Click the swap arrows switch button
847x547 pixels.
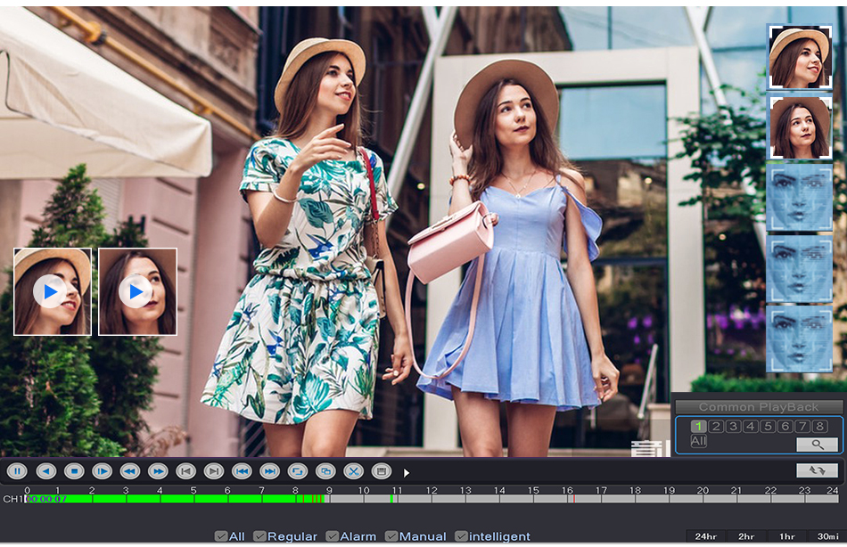click(x=817, y=470)
